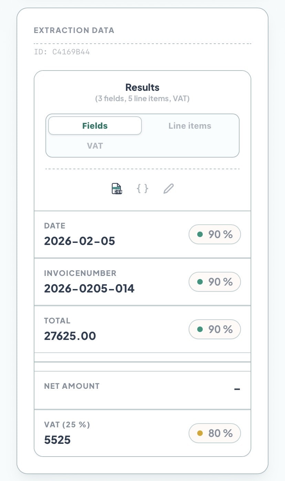
Task: Export the results as CSV
Action: point(116,188)
